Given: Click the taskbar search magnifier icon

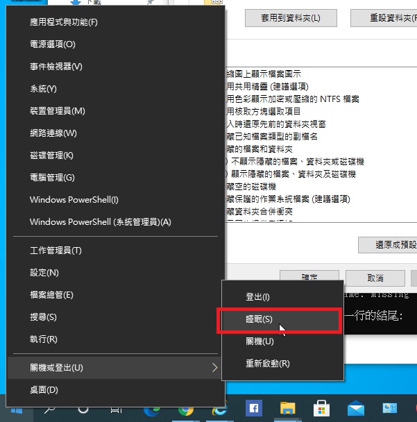Looking at the screenshot, I should [50, 410].
